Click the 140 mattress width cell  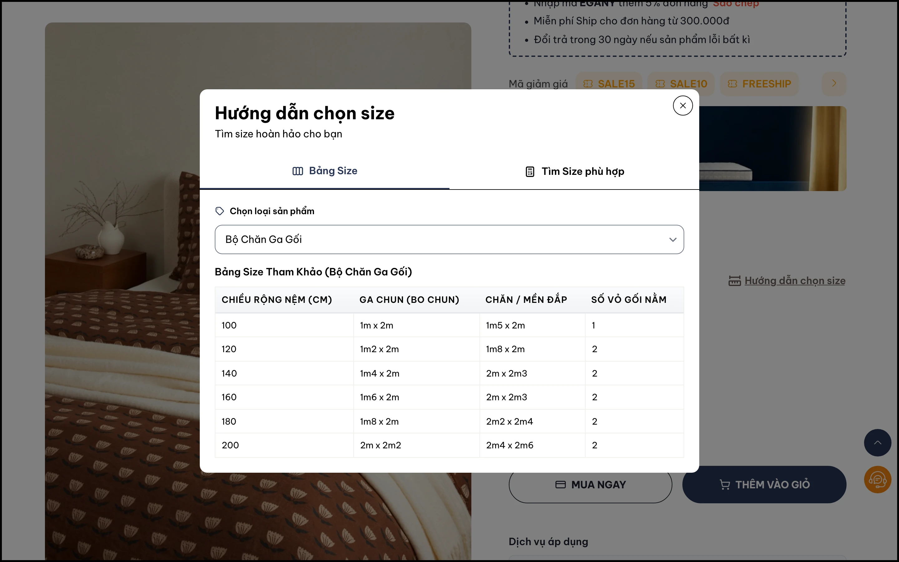coord(284,373)
